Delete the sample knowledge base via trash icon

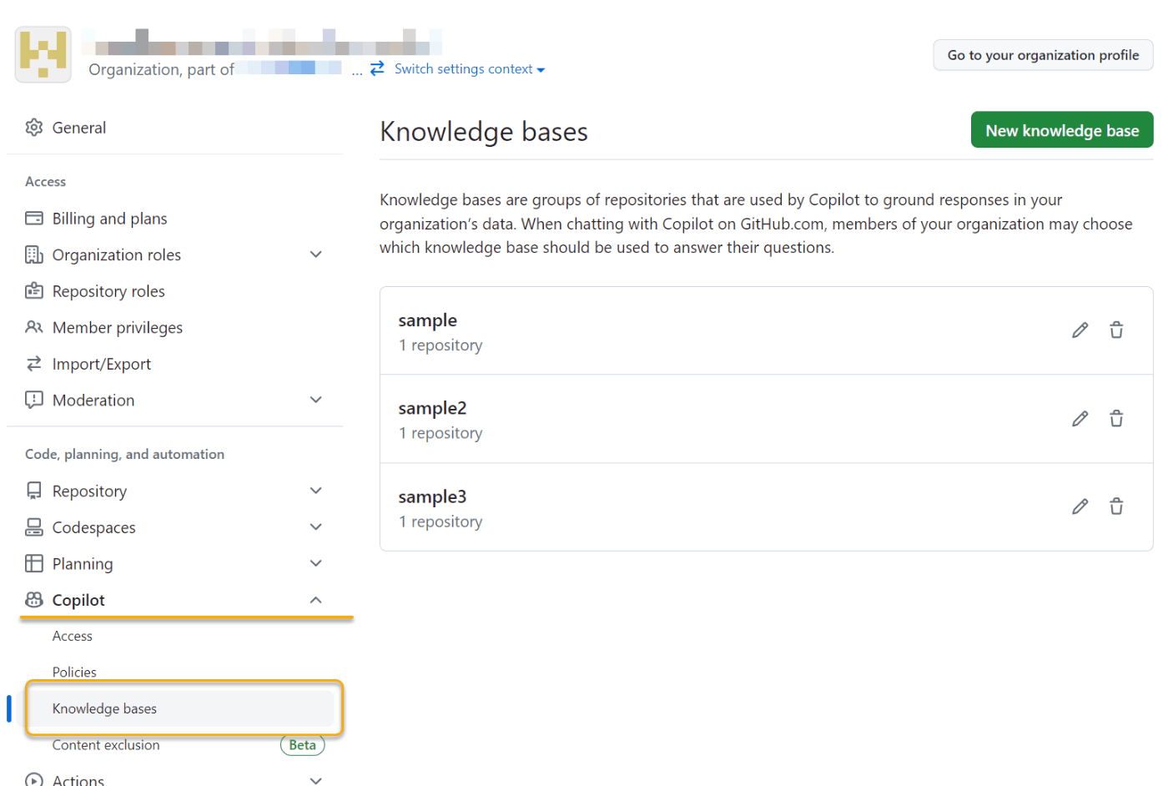[1116, 330]
